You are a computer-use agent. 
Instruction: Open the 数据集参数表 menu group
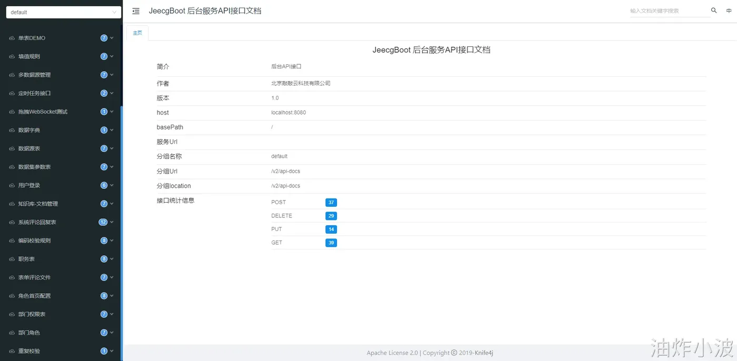(x=61, y=167)
